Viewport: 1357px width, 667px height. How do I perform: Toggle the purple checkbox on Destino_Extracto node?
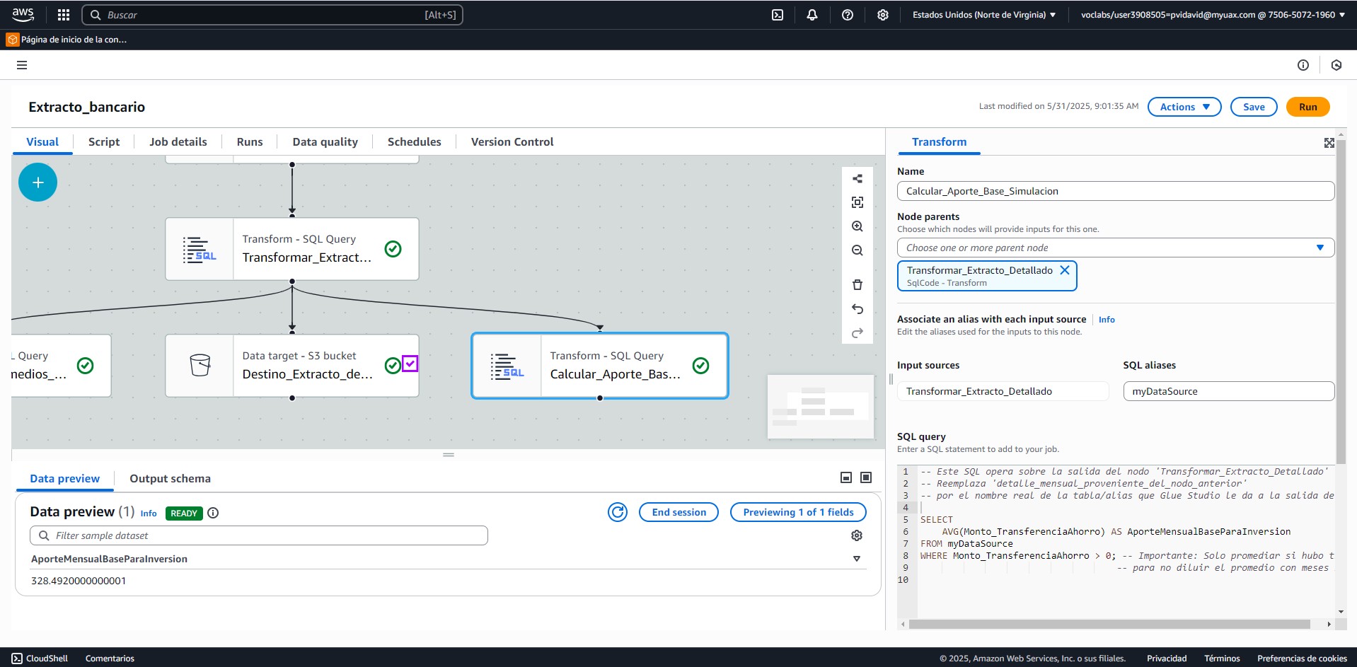point(410,364)
